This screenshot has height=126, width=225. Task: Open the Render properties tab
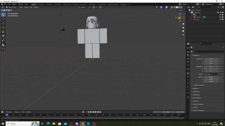click(x=188, y=52)
